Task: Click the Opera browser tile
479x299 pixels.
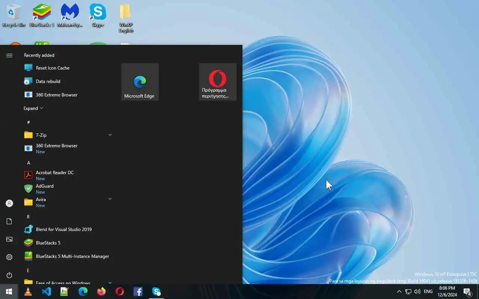Action: 218,82
